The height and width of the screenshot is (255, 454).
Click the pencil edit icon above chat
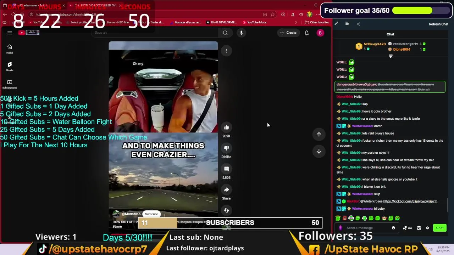click(x=336, y=24)
